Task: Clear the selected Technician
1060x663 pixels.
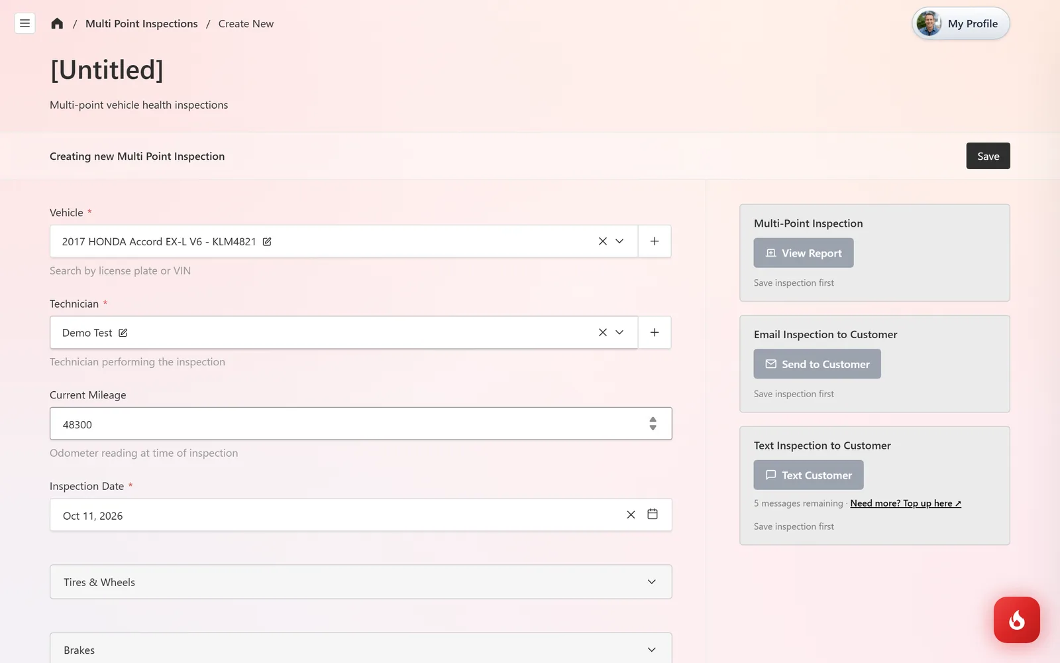Action: (602, 332)
